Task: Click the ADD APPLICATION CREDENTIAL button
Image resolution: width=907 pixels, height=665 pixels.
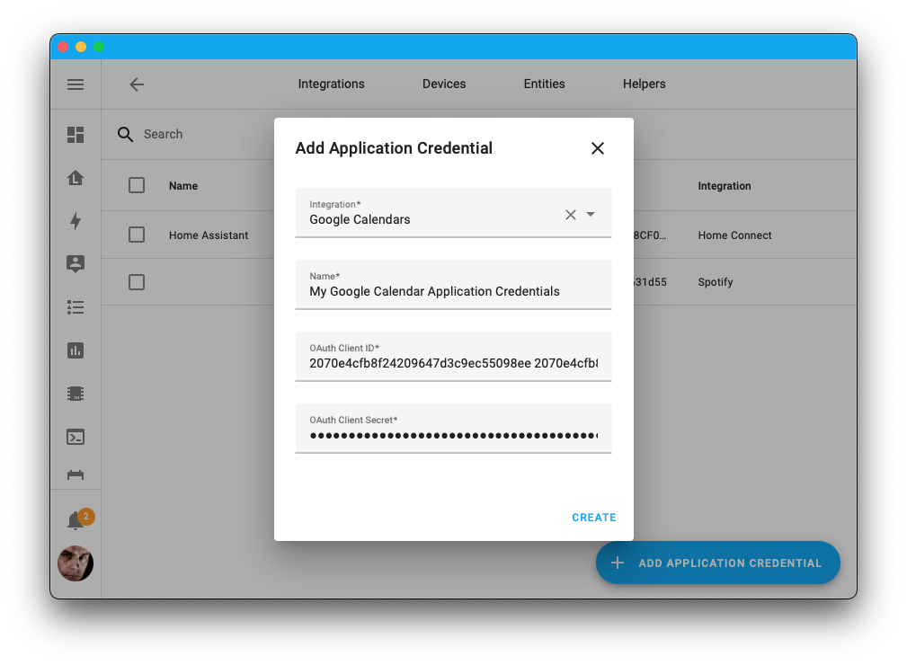Action: click(717, 563)
